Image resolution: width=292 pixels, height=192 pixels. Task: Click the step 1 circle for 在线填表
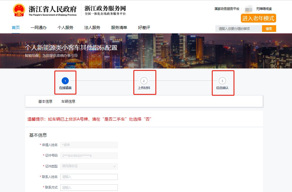point(65,81)
